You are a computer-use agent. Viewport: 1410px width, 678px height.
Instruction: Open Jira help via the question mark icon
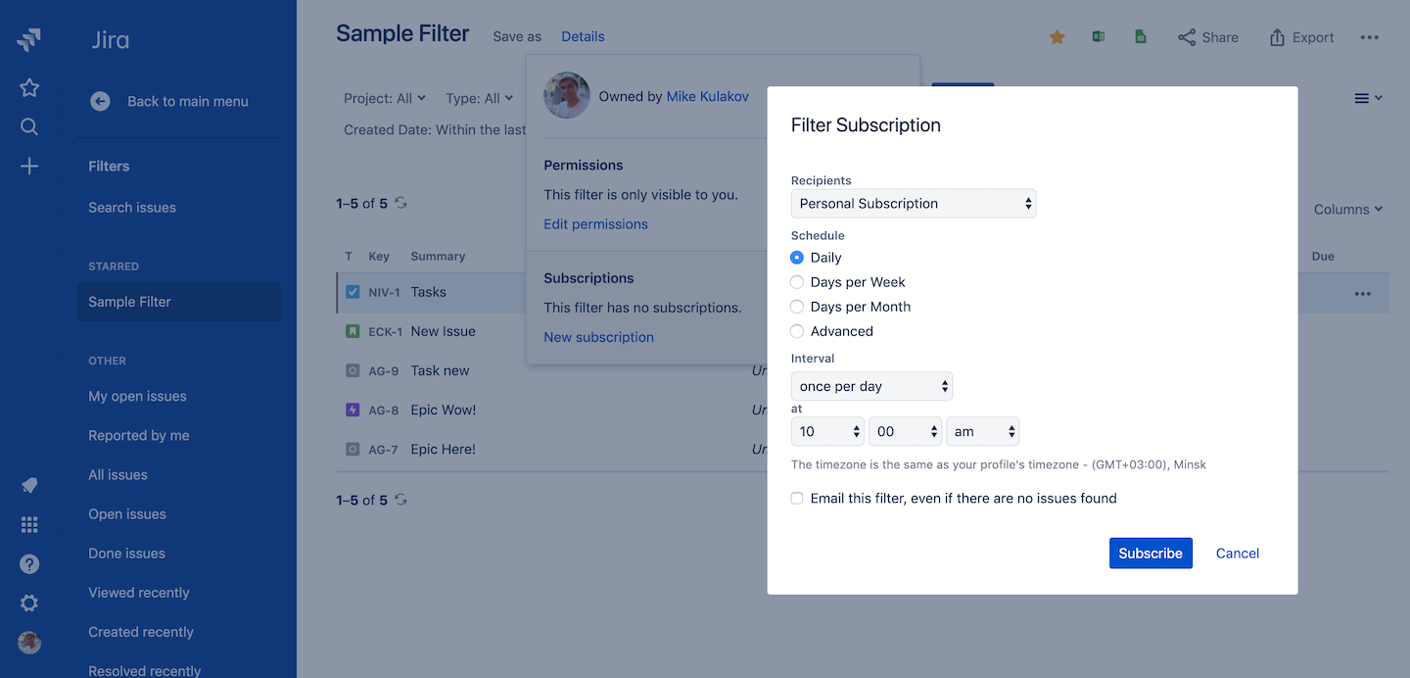pyautogui.click(x=28, y=563)
